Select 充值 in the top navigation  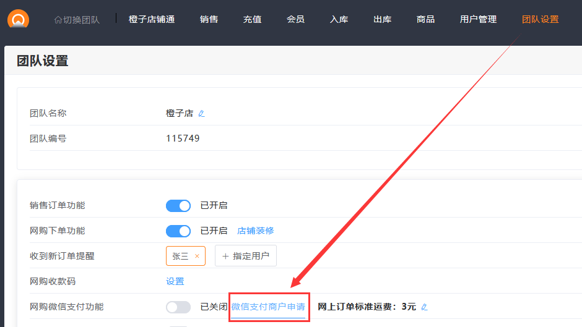253,19
